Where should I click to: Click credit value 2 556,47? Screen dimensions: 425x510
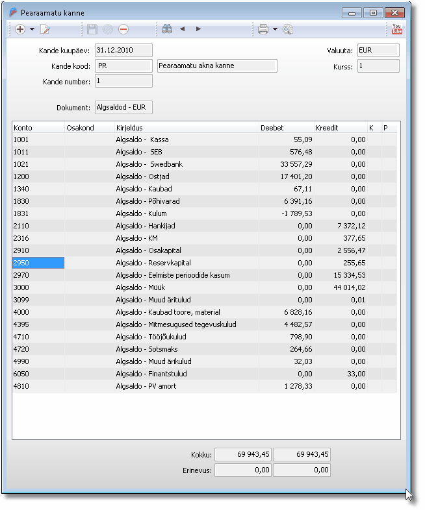pos(352,250)
